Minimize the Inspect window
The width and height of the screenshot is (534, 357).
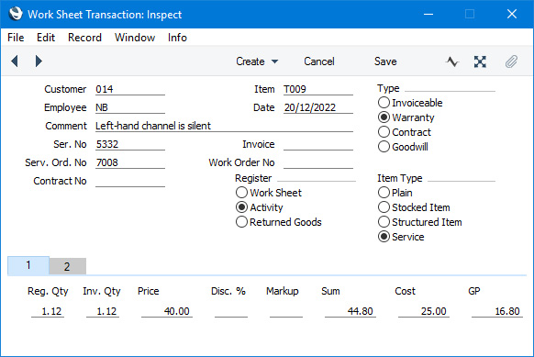428,14
